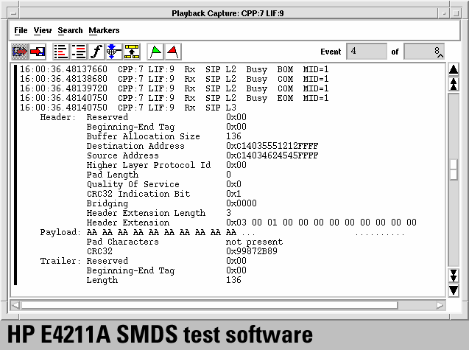Click the red flag marker icon
Image resolution: width=469 pixels, height=350 pixels.
[x=172, y=52]
